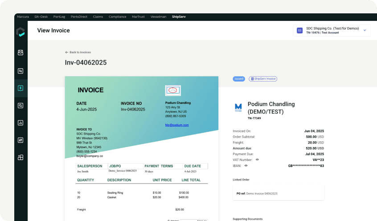
Task: Switch to DA-Desk in top menu
Action: tap(41, 17)
